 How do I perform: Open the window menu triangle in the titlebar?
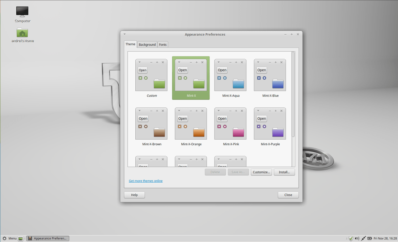point(124,34)
